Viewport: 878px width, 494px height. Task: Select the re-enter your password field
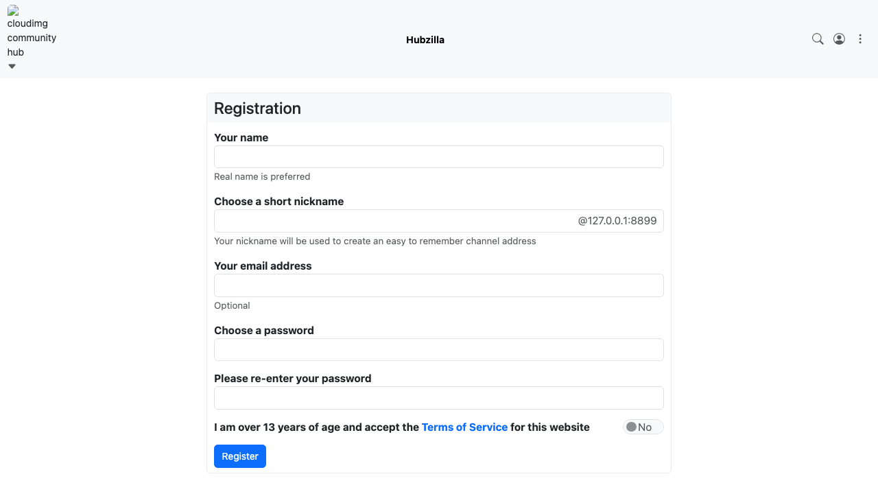click(x=439, y=398)
